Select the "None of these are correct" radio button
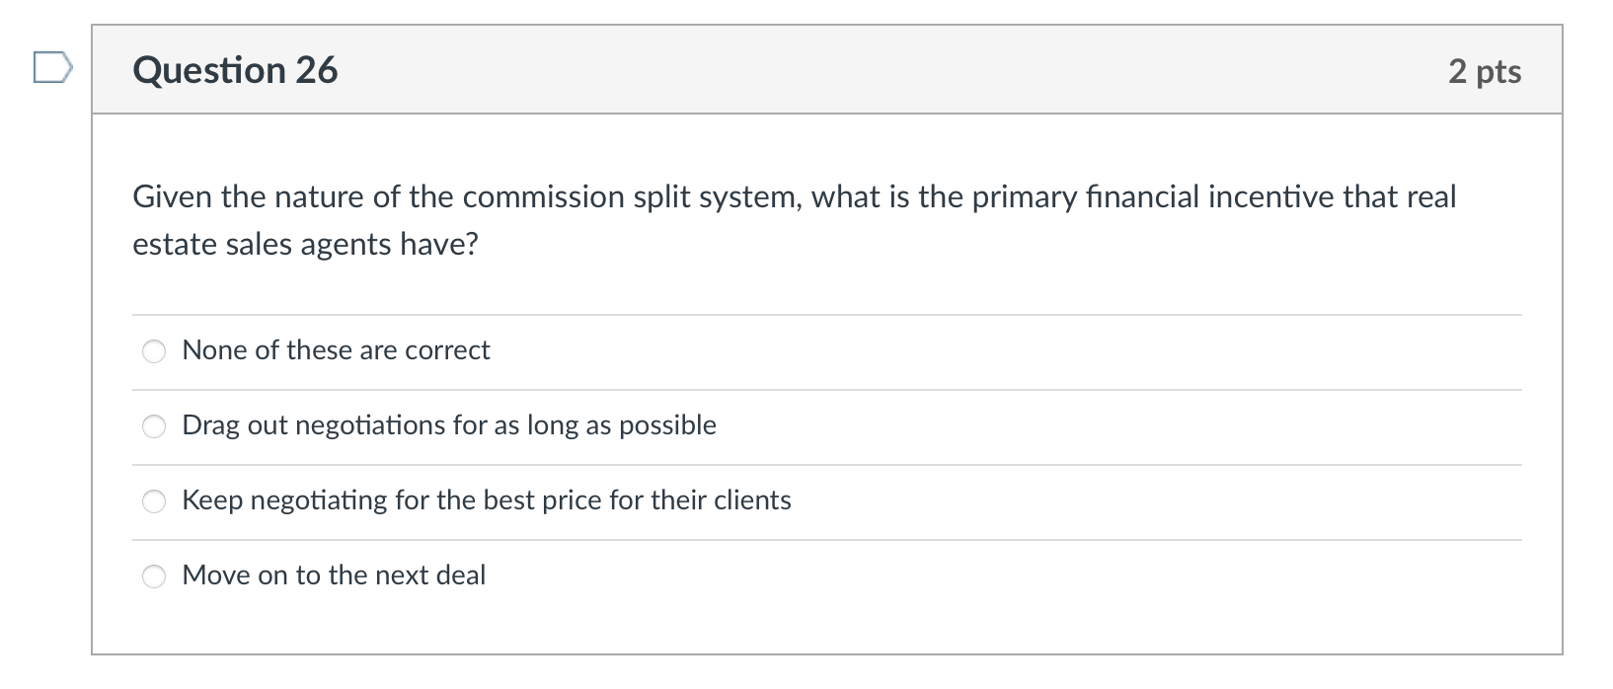This screenshot has height=689, width=1613. click(x=154, y=351)
